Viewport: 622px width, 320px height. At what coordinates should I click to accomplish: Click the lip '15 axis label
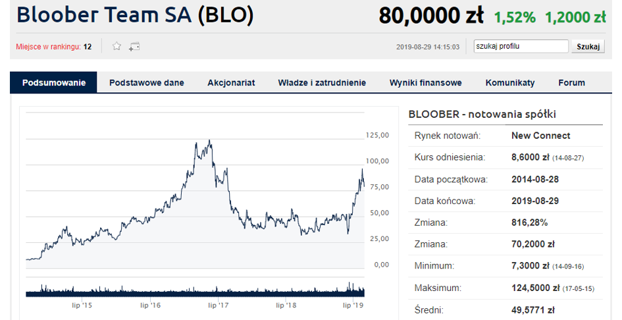[x=82, y=306]
